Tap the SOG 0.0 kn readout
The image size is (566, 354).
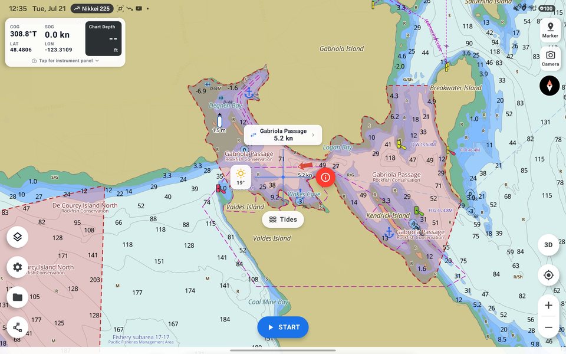click(x=57, y=32)
